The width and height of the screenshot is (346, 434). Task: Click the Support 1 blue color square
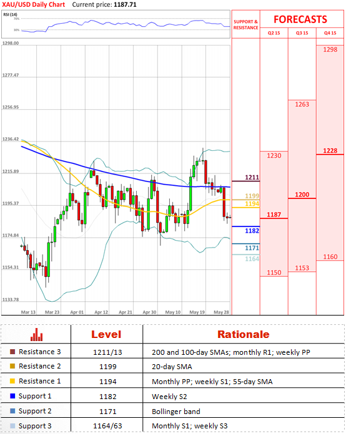12,396
